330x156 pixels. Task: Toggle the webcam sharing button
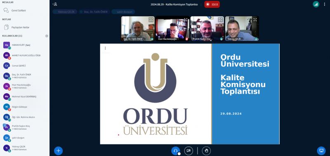click(x=189, y=151)
